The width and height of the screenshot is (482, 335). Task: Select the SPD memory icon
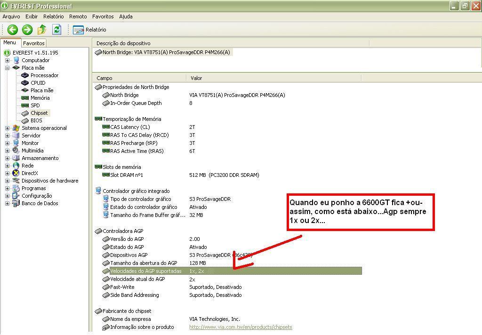coord(25,105)
